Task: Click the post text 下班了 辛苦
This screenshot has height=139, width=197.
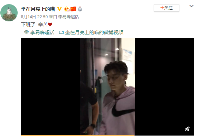Action: coord(34,24)
